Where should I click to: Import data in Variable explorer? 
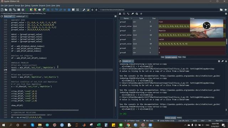click(120, 14)
